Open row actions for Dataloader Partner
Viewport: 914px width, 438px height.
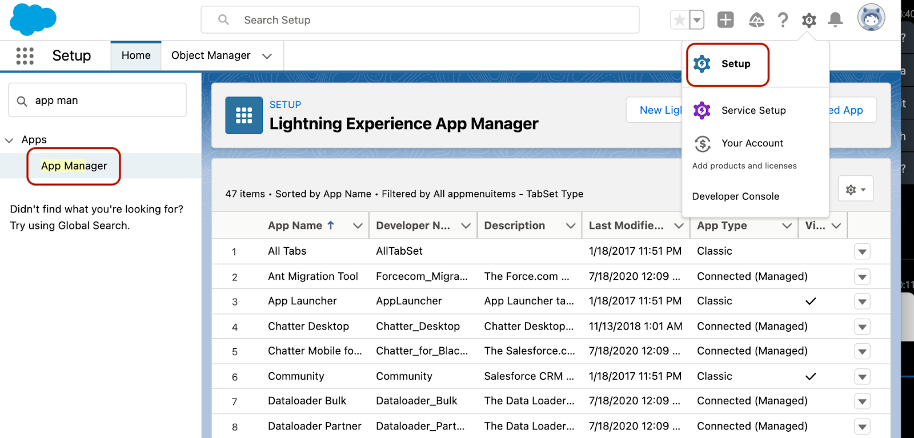point(862,427)
